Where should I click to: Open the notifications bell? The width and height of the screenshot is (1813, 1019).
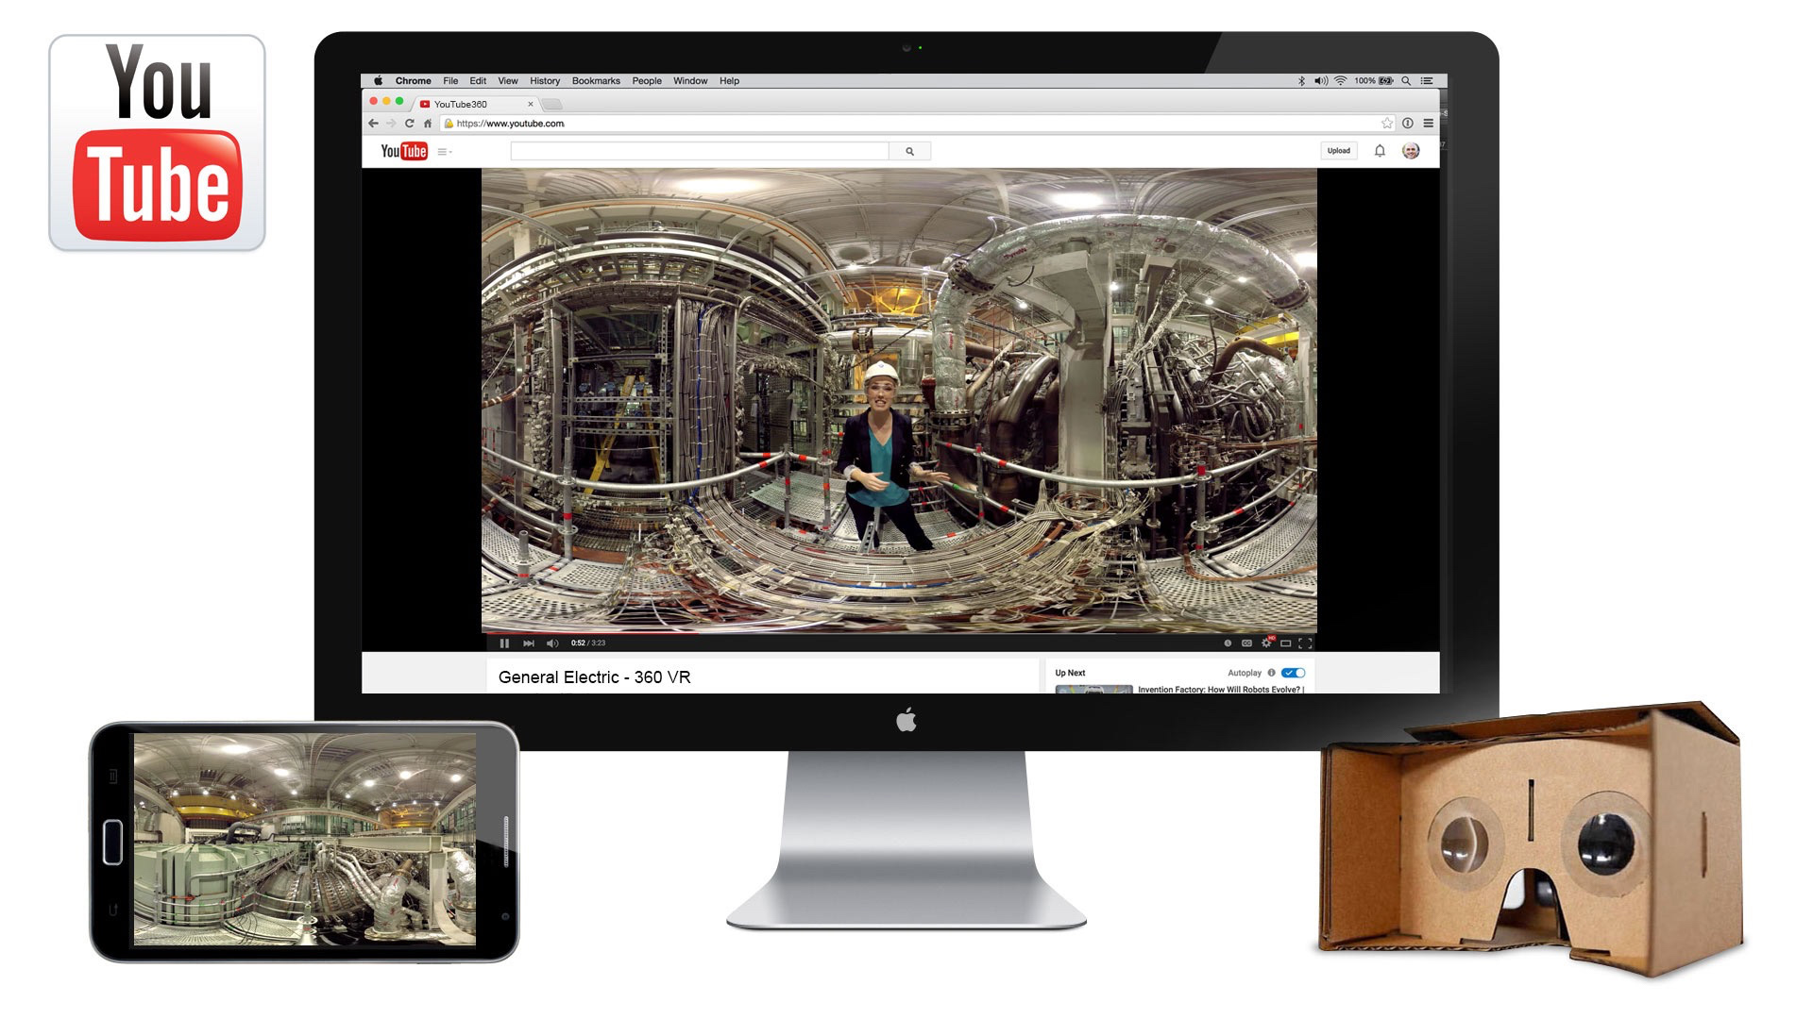pos(1380,151)
